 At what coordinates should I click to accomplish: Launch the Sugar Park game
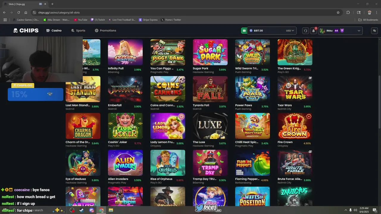click(x=210, y=52)
